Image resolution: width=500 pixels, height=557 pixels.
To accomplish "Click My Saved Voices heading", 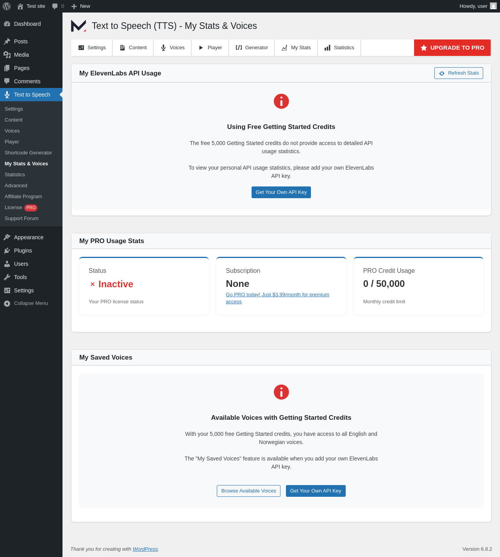I will click(x=106, y=357).
